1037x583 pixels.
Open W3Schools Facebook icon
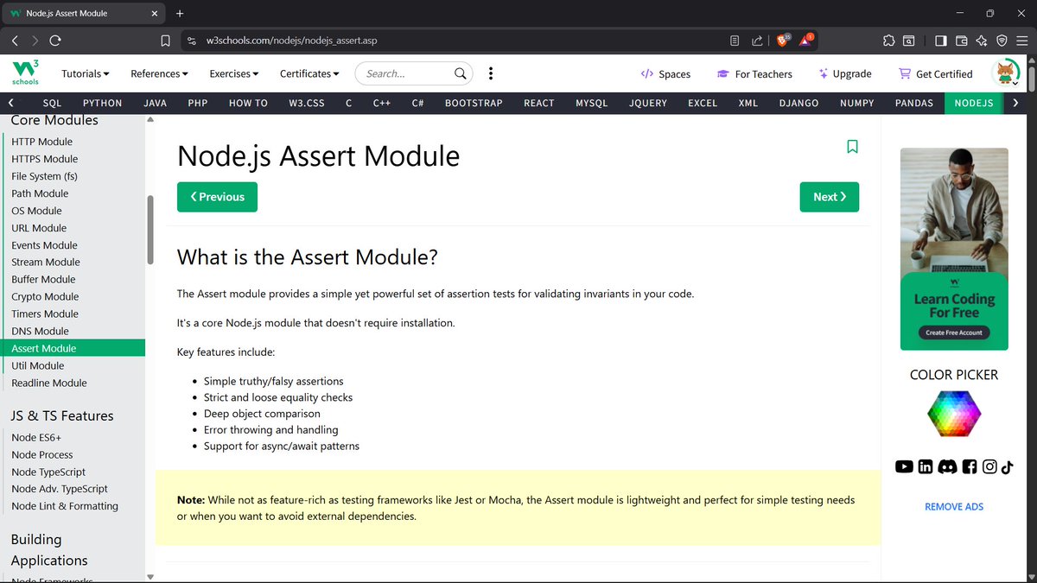[x=970, y=466]
